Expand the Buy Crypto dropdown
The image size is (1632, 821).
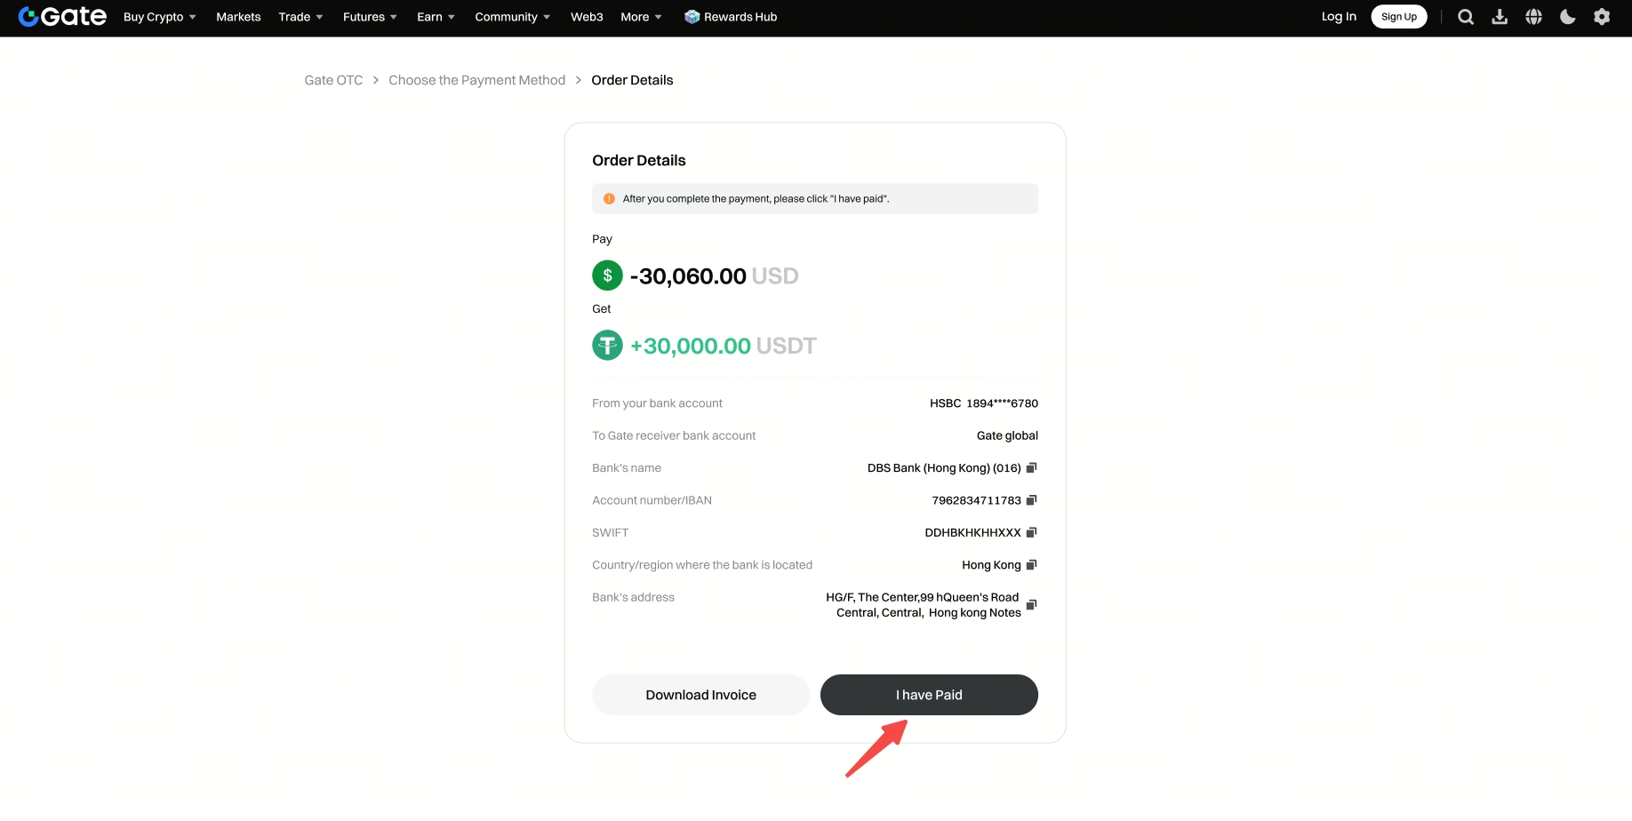160,17
